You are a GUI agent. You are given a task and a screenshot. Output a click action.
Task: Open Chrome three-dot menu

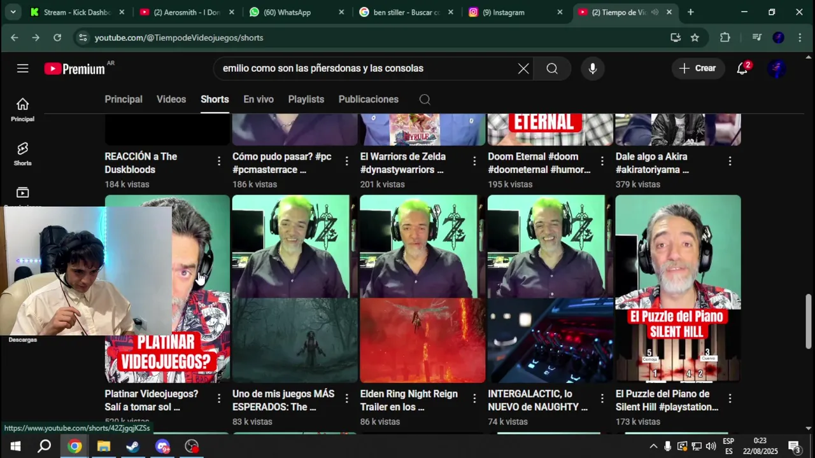click(800, 38)
